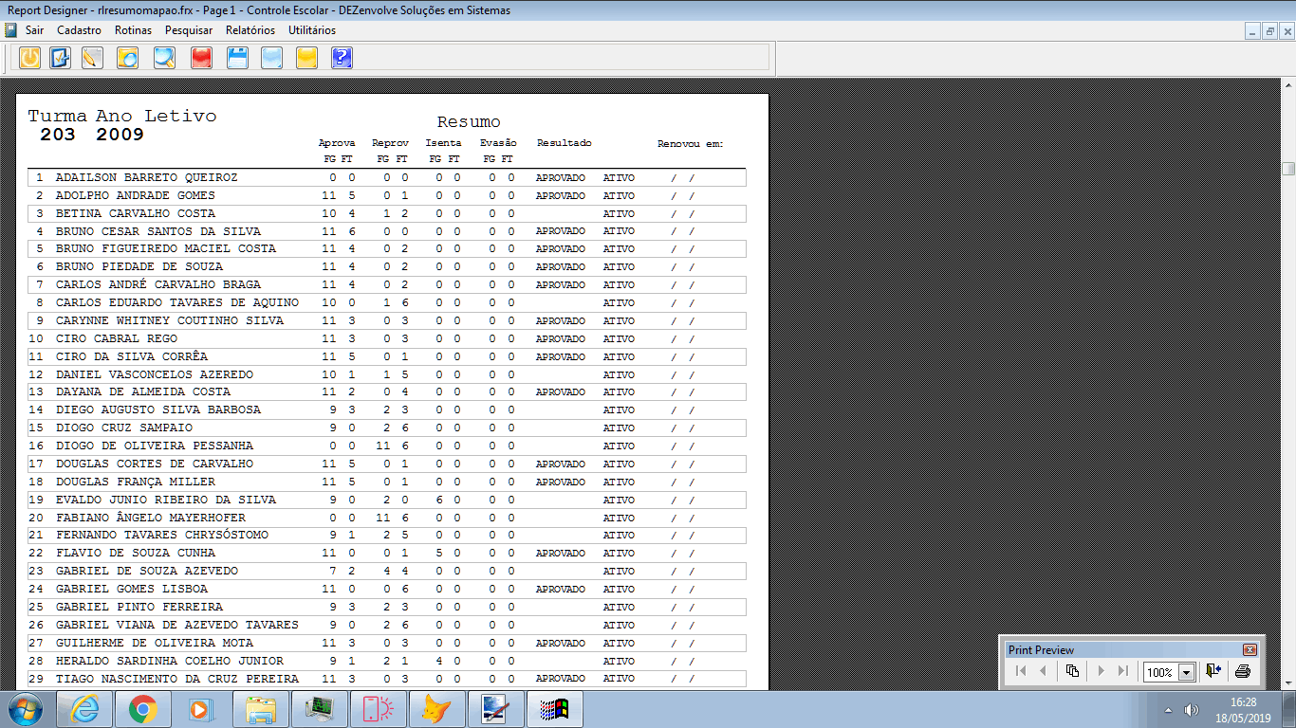Click the orange power icon in toolbar
1296x728 pixels.
[30, 58]
